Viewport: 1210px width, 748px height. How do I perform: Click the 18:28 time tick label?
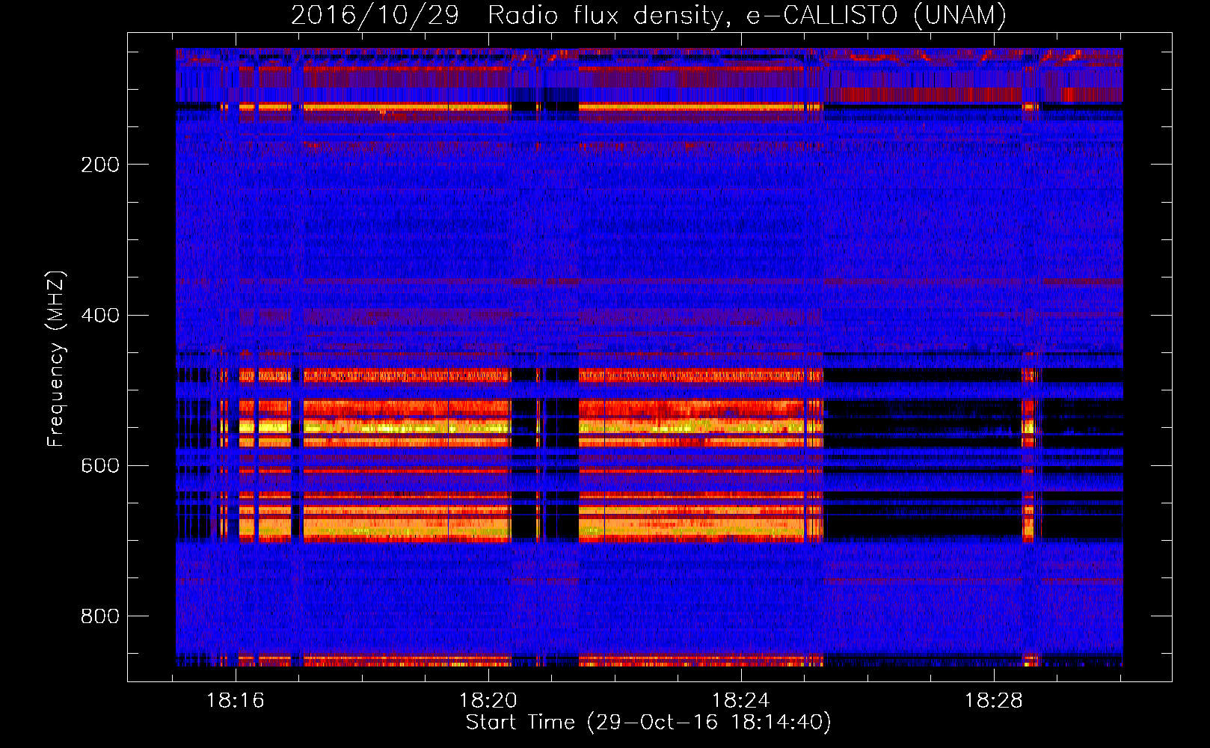(994, 700)
